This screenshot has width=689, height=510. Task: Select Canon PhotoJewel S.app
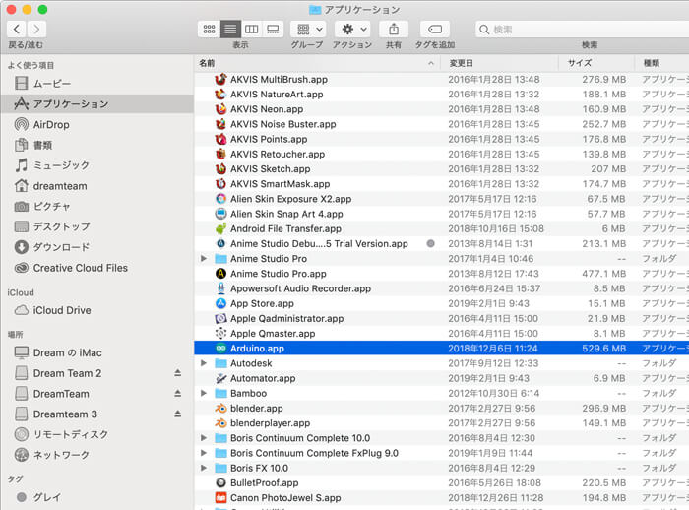tap(442, 497)
